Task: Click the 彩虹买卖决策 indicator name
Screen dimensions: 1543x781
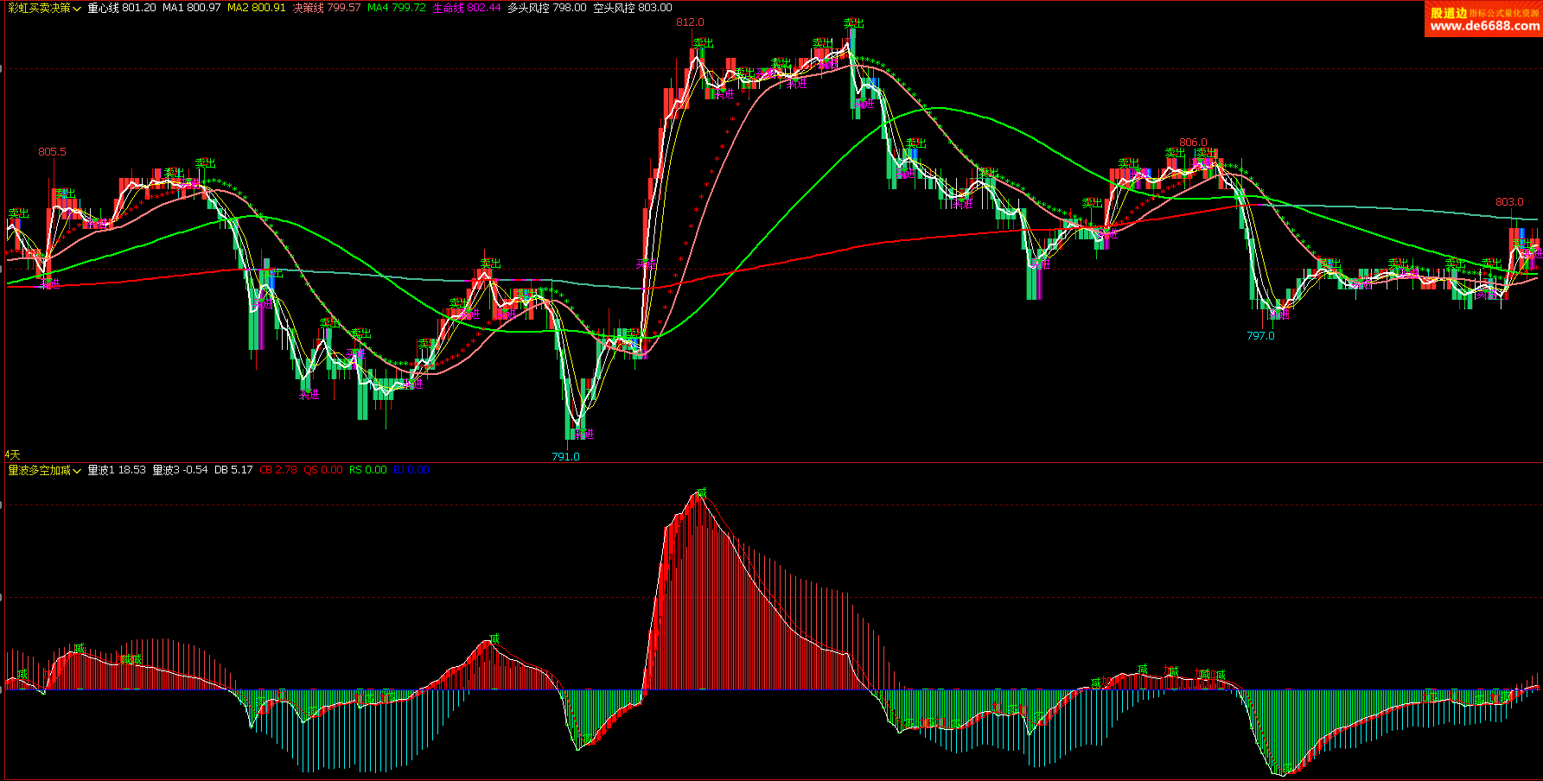Action: point(39,8)
